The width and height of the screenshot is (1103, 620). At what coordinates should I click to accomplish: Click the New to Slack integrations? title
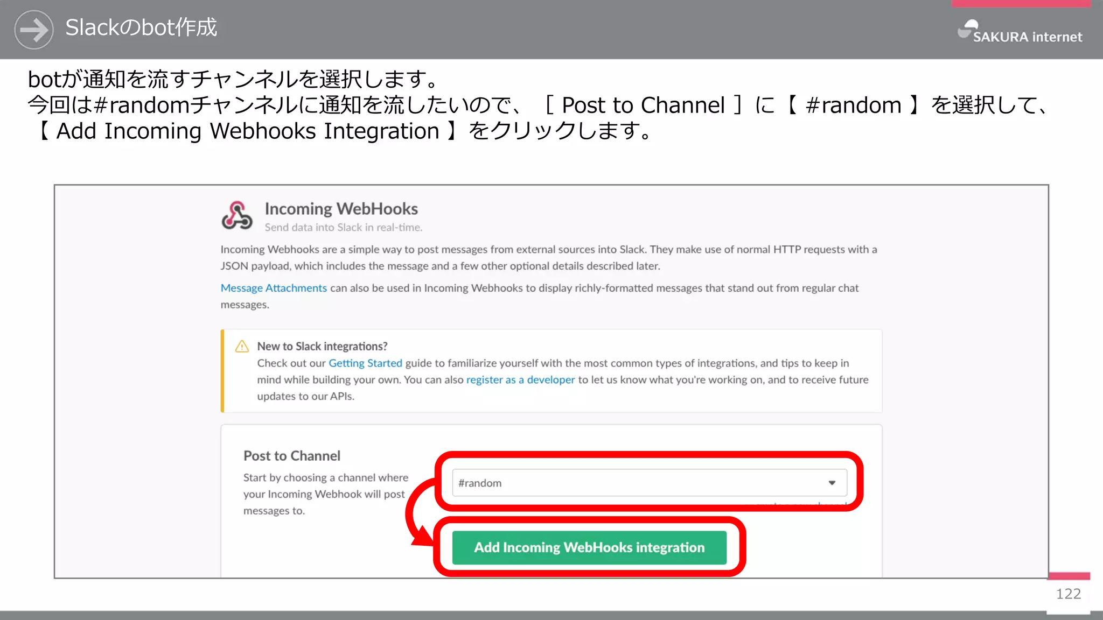click(322, 346)
